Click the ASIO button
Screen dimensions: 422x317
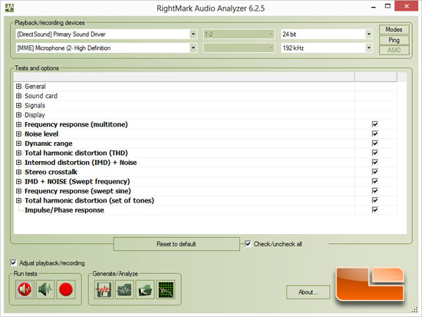pyautogui.click(x=394, y=50)
